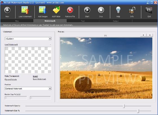Click the Add Images icon

tap(43, 10)
